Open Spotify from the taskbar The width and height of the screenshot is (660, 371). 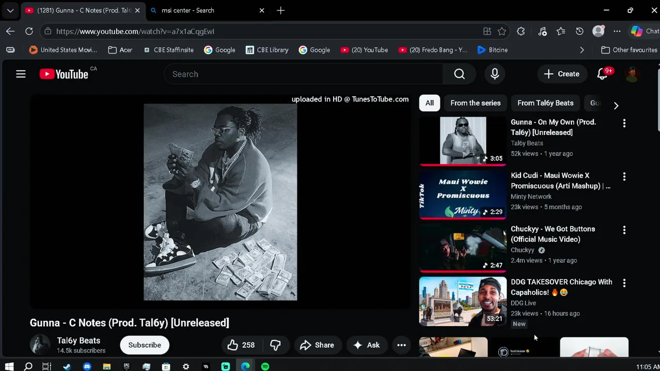tap(265, 366)
